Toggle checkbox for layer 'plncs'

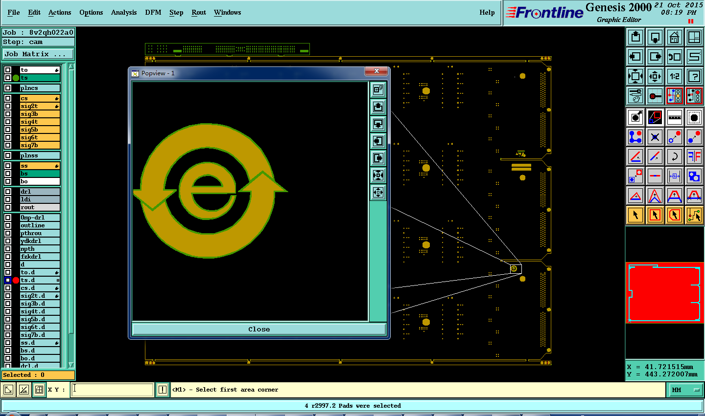[8, 88]
